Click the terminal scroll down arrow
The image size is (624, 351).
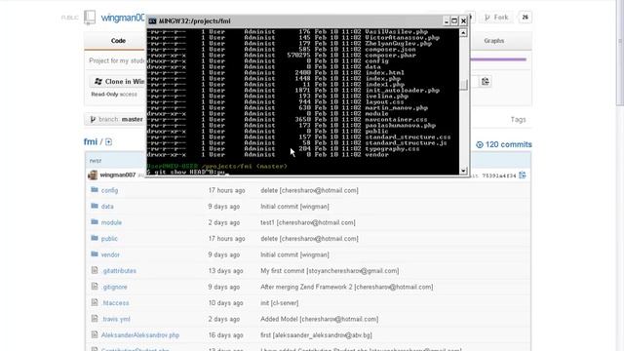(x=463, y=171)
